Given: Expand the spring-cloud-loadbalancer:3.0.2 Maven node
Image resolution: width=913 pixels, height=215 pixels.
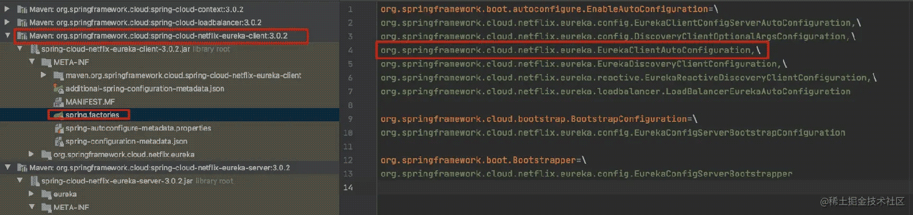Looking at the screenshot, I should click(x=7, y=22).
